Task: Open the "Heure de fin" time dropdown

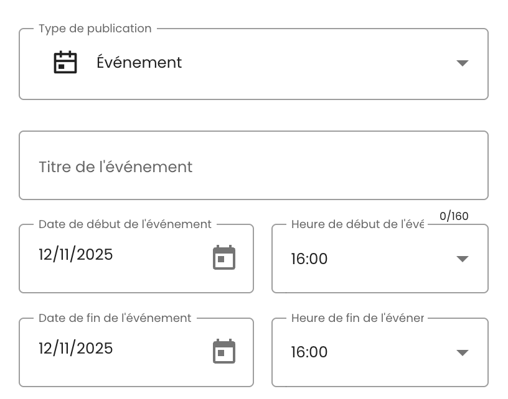Action: [x=463, y=352]
